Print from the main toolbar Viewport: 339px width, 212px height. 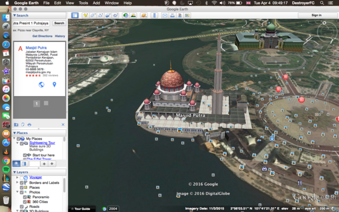[172, 15]
